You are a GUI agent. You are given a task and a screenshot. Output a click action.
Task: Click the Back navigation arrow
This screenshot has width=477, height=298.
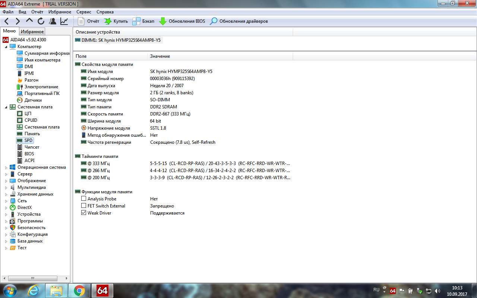[x=7, y=21]
